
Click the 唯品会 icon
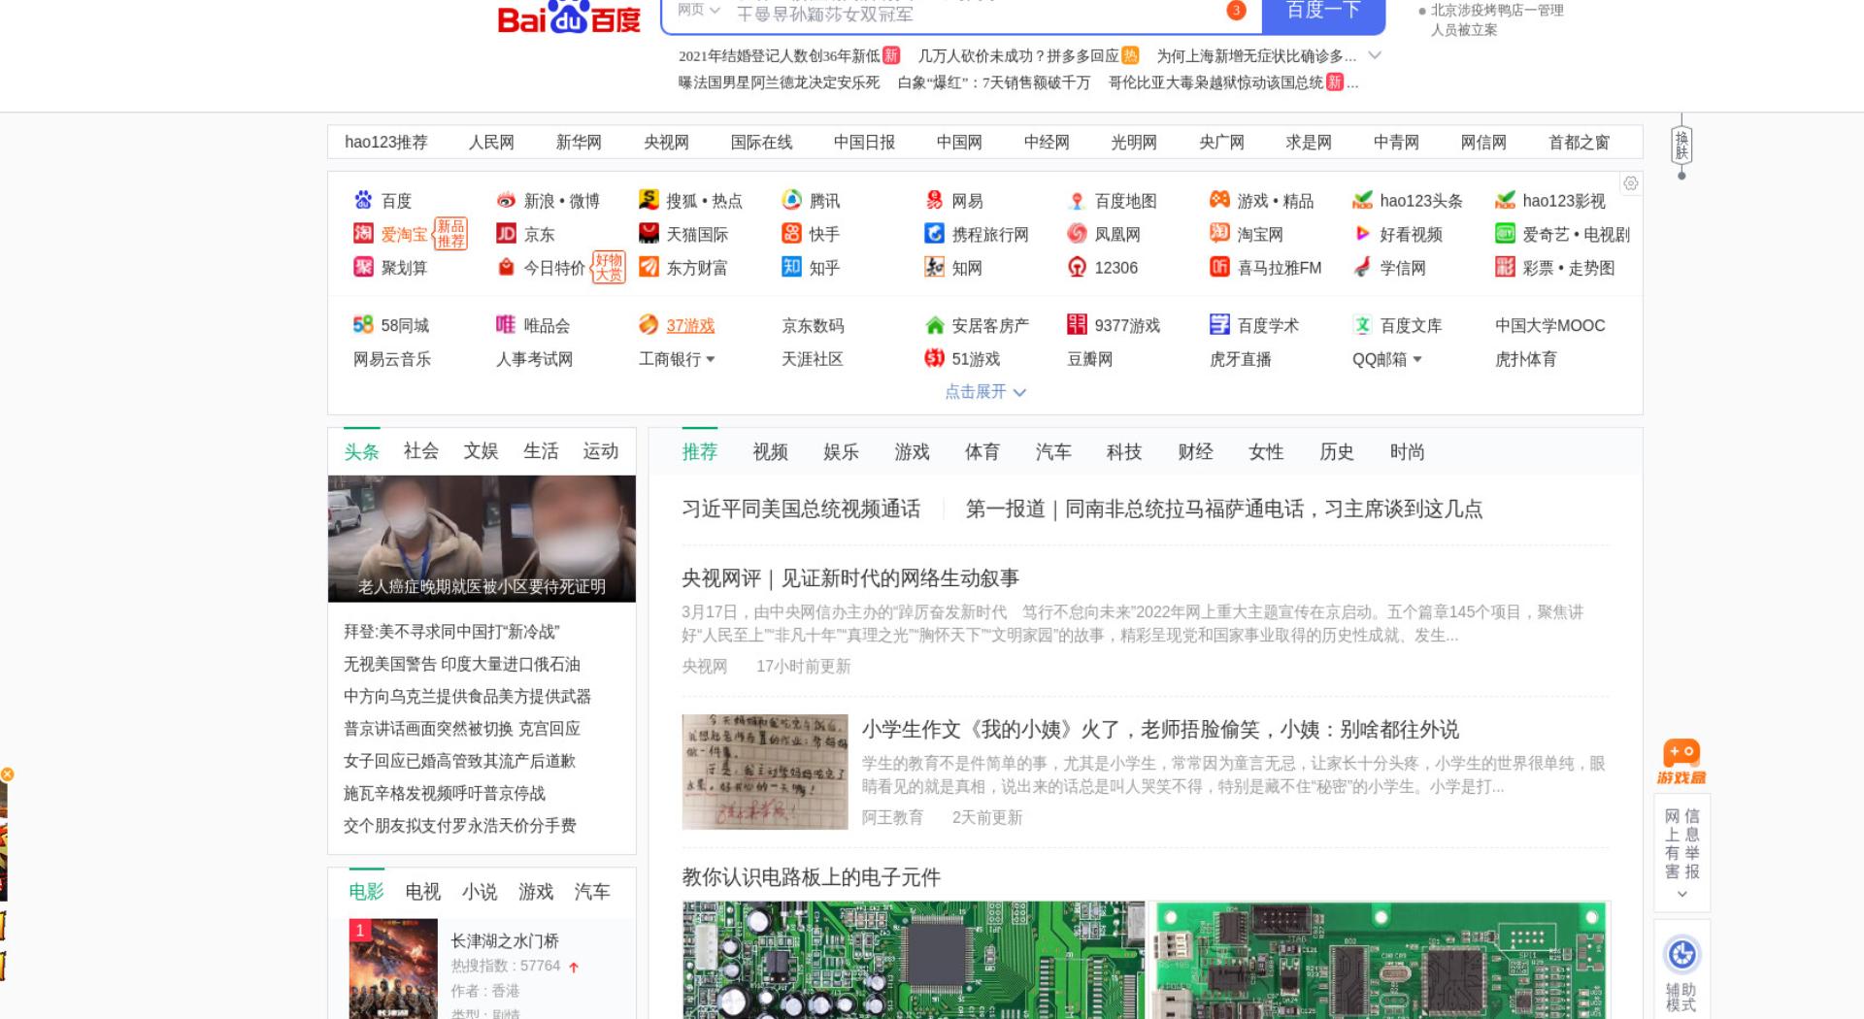506,325
